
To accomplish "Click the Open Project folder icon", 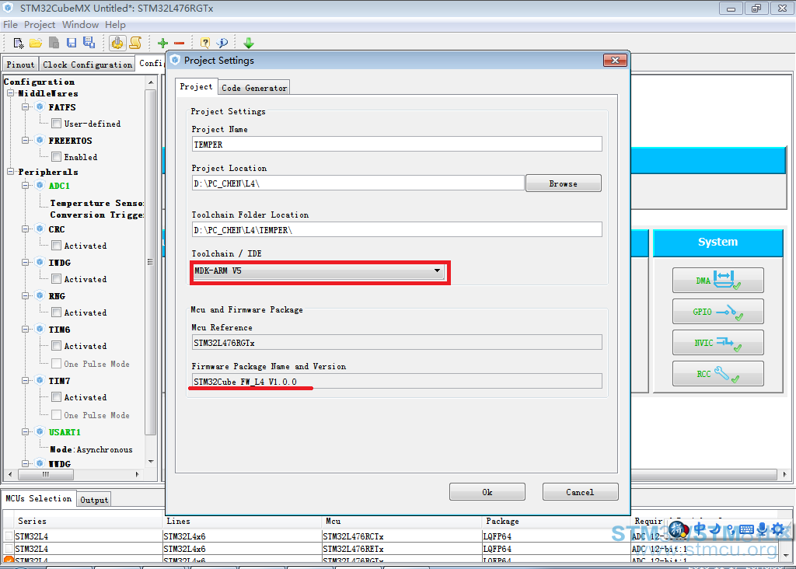I will click(x=36, y=44).
